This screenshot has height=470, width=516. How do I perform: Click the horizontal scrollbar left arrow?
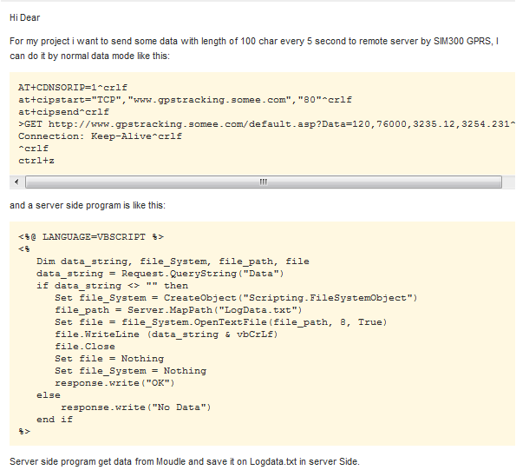pyautogui.click(x=16, y=182)
